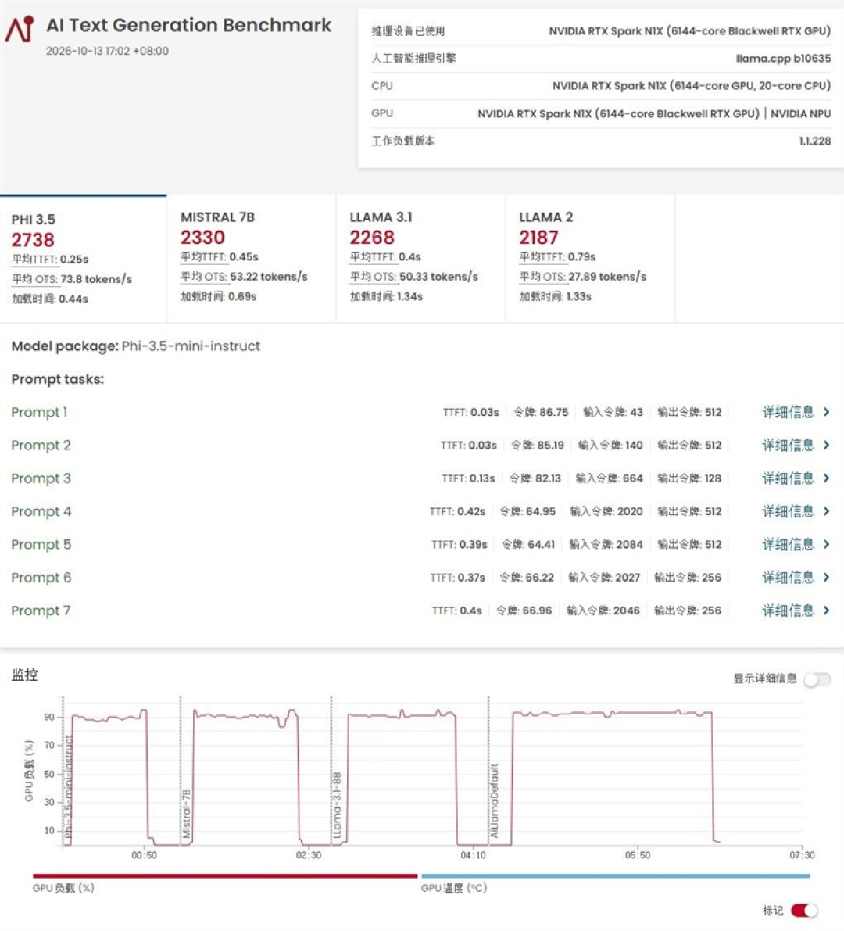Select the Prompt 6 task label
The image size is (844, 931).
pos(41,578)
